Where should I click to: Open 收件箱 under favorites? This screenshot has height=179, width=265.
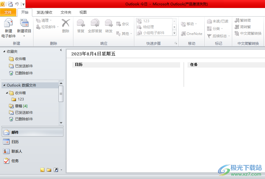point(17,59)
